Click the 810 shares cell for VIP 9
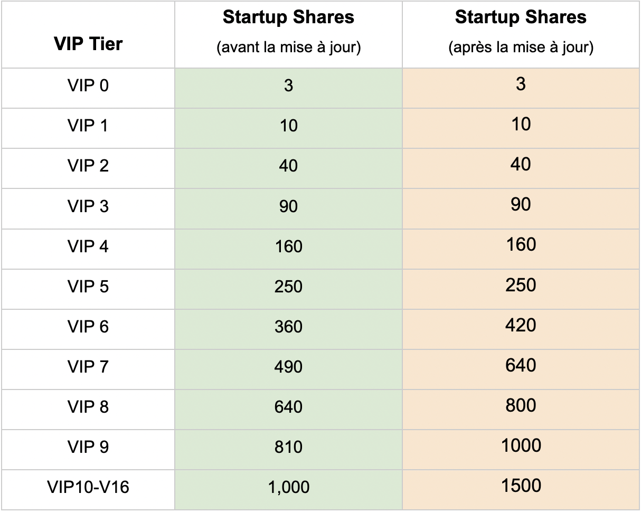Viewport: 641px width, 513px height. (288, 447)
